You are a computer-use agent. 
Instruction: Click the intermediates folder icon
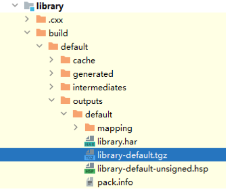click(65, 87)
